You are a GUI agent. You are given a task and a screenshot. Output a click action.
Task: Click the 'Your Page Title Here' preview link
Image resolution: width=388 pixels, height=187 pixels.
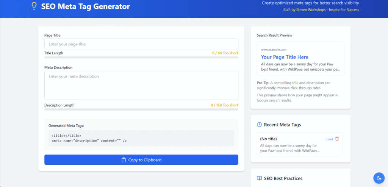pyautogui.click(x=285, y=57)
